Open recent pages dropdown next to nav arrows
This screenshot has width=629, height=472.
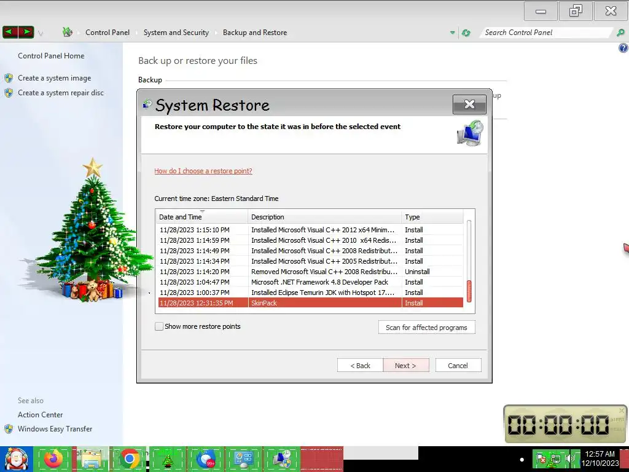click(x=41, y=33)
